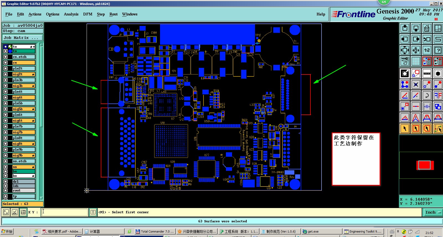443x237 pixels.
Task: Click the Job Matrix button
Action: pyautogui.click(x=23, y=38)
